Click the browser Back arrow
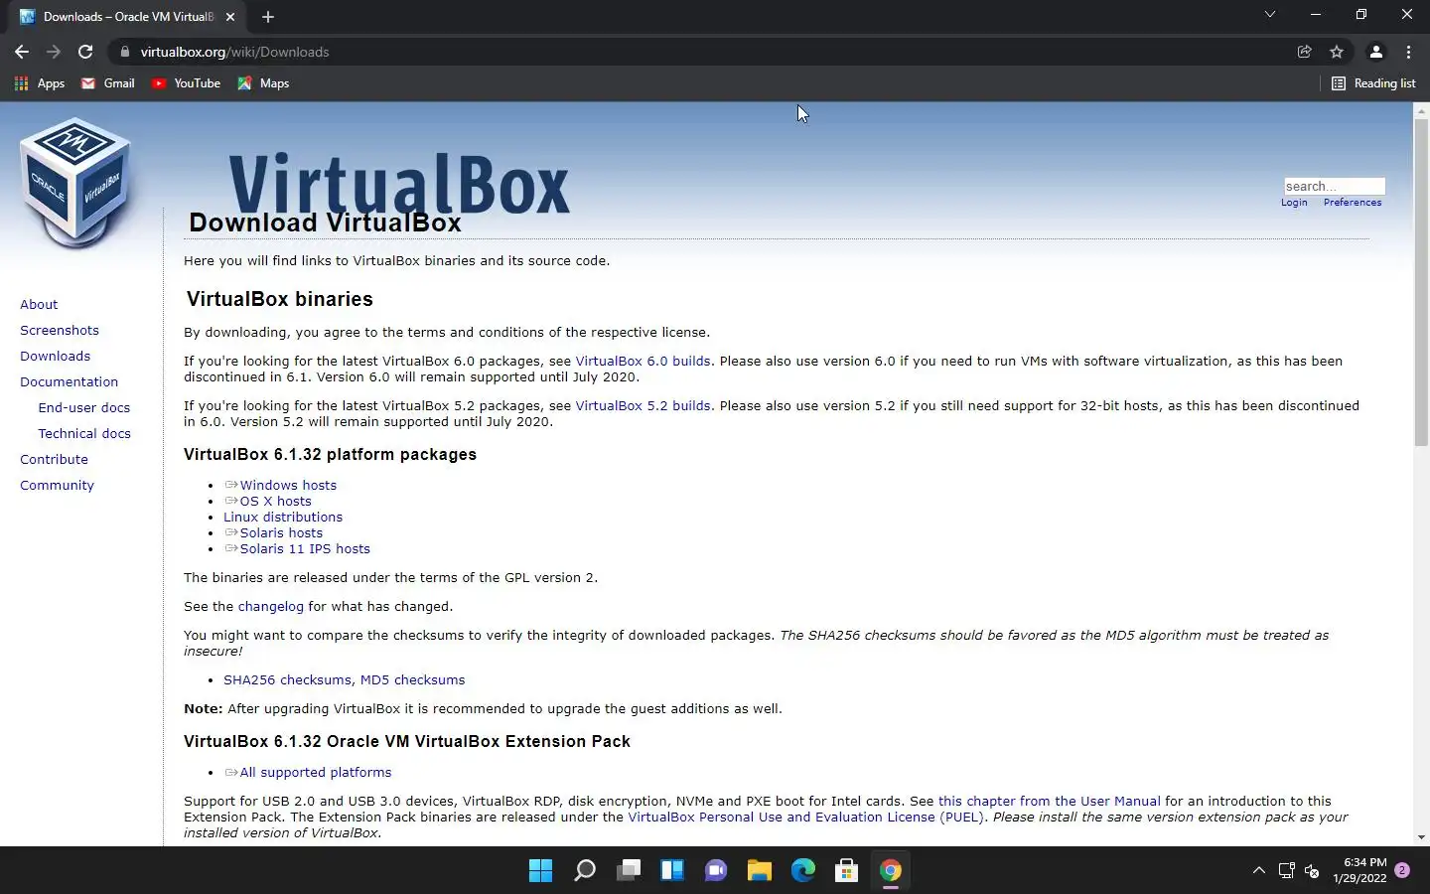The height and width of the screenshot is (894, 1430). [x=22, y=52]
